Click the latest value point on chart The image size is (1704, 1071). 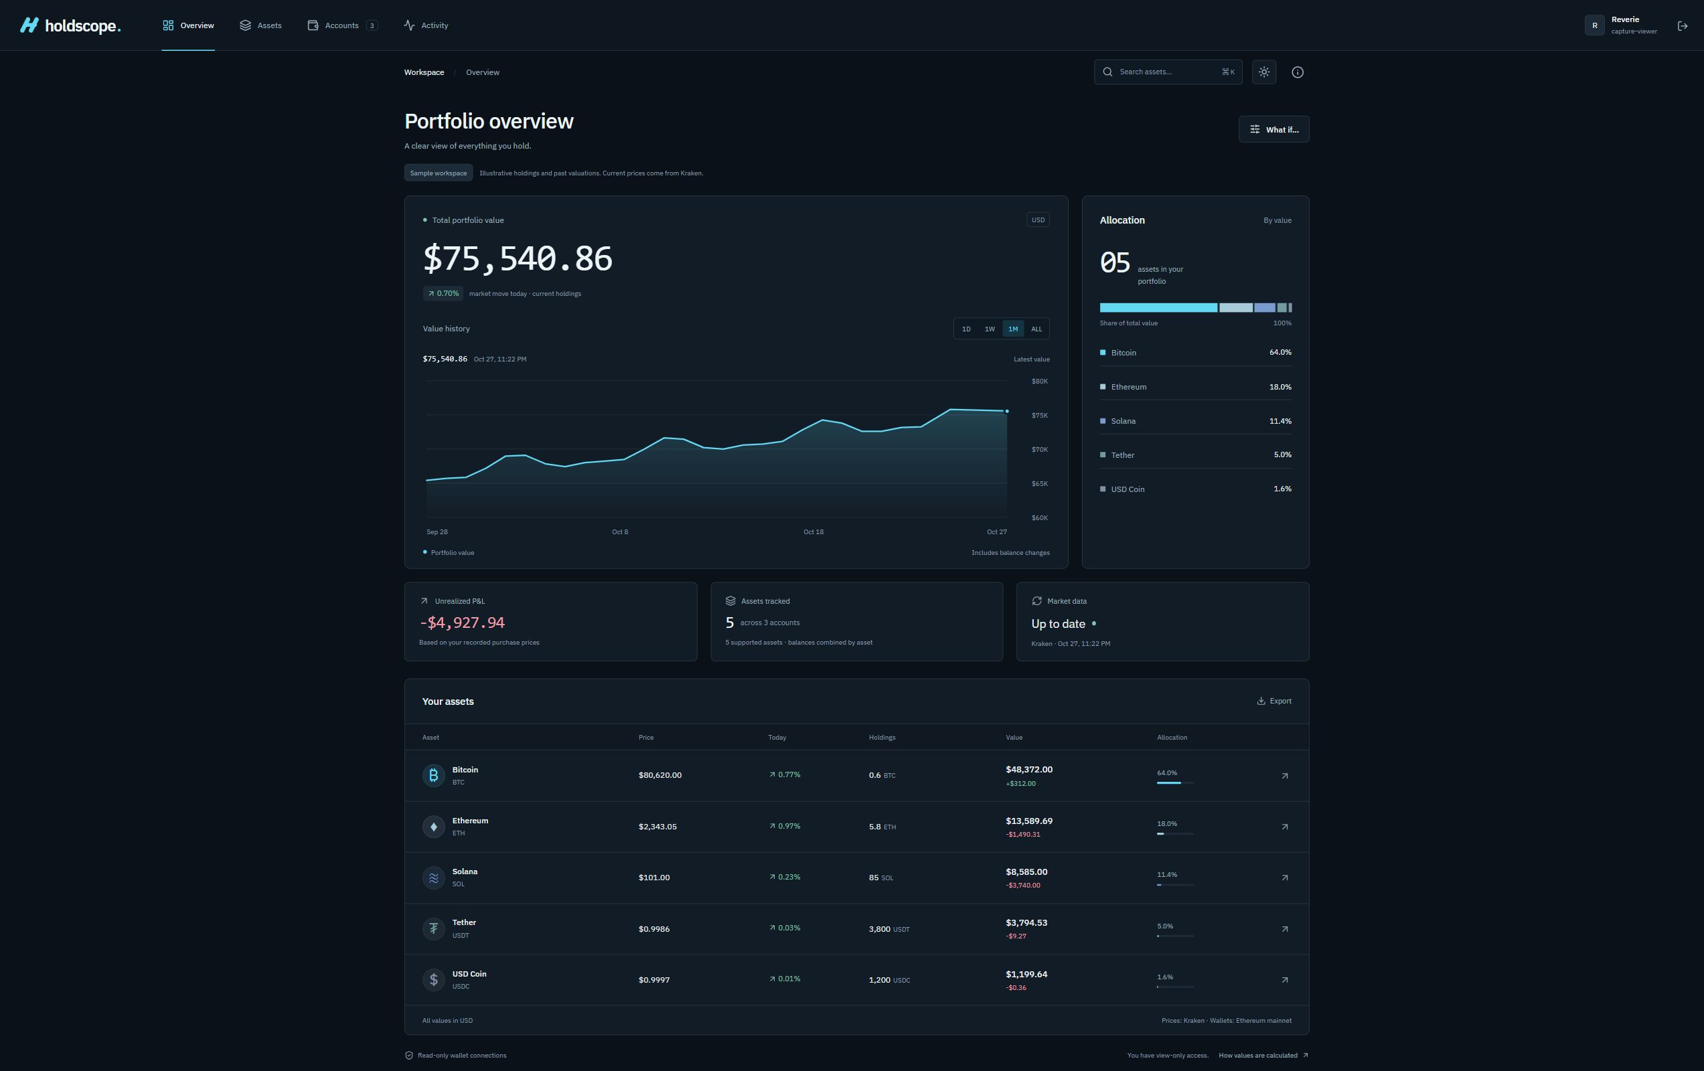point(1007,411)
